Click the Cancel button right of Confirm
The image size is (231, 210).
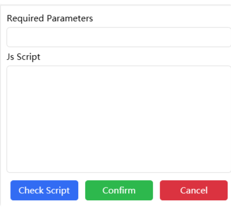(194, 190)
